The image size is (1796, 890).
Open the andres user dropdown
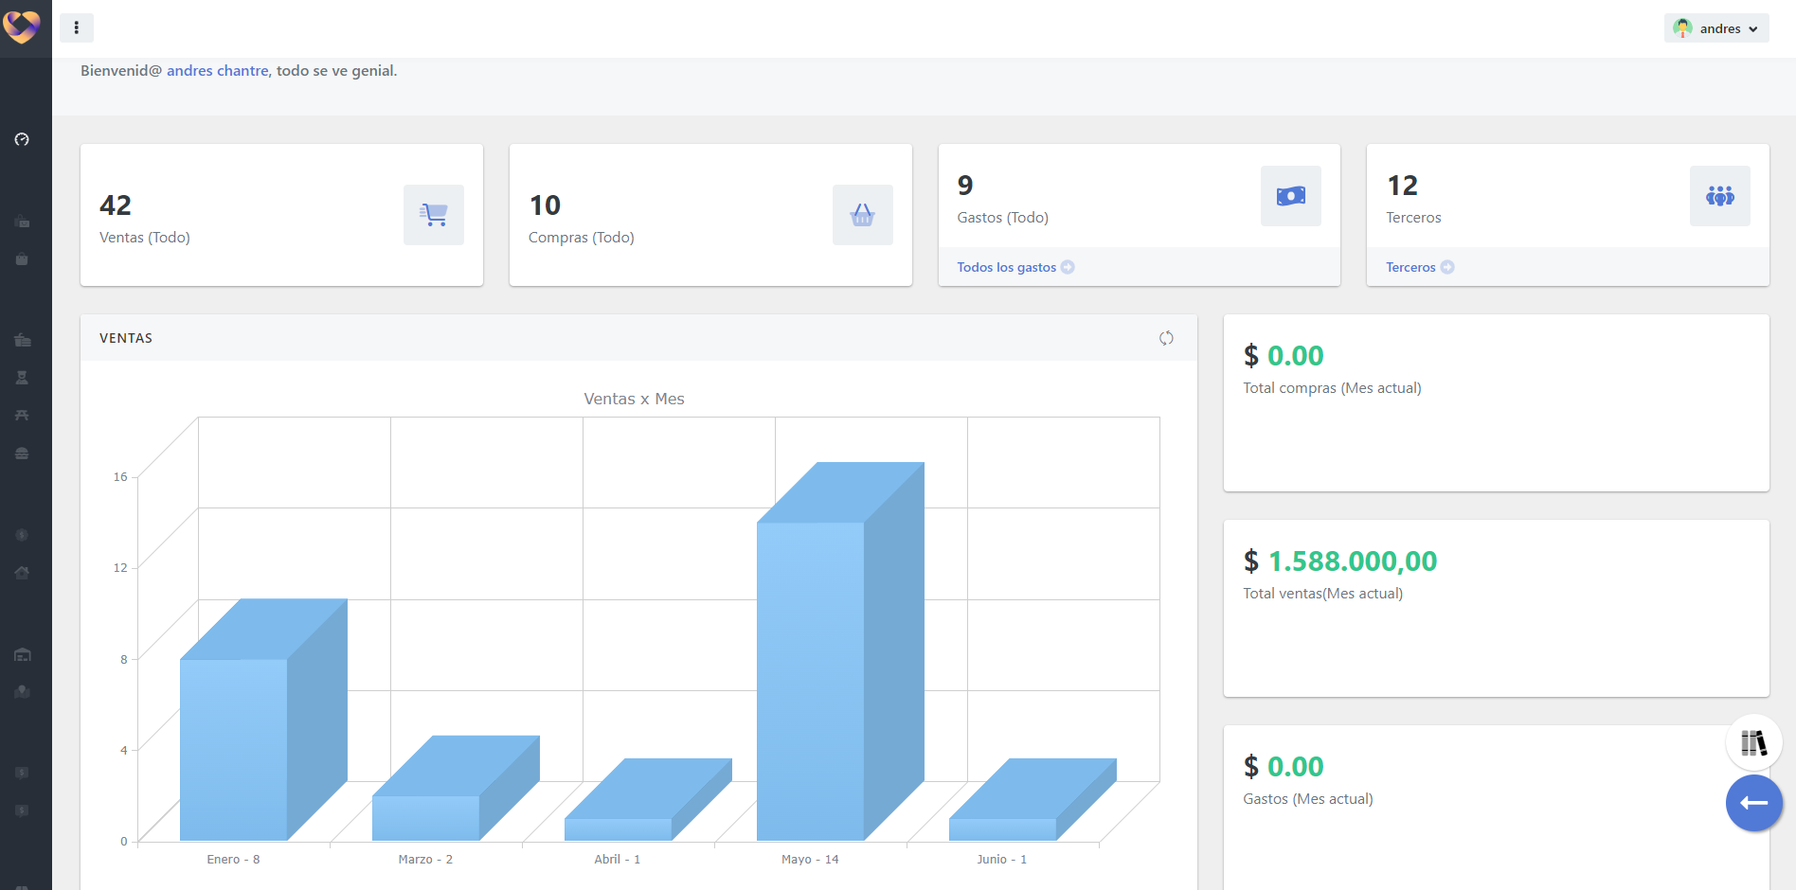click(x=1716, y=28)
